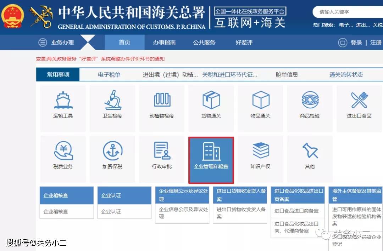Open 进口可用作原料的固体废物装运前检验机构备案 item
This screenshot has height=251, width=383.
(356, 216)
